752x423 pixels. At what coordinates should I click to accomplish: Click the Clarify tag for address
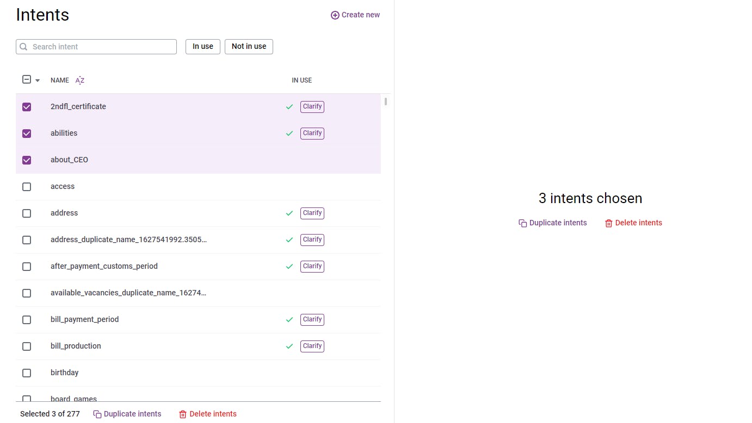coord(312,213)
